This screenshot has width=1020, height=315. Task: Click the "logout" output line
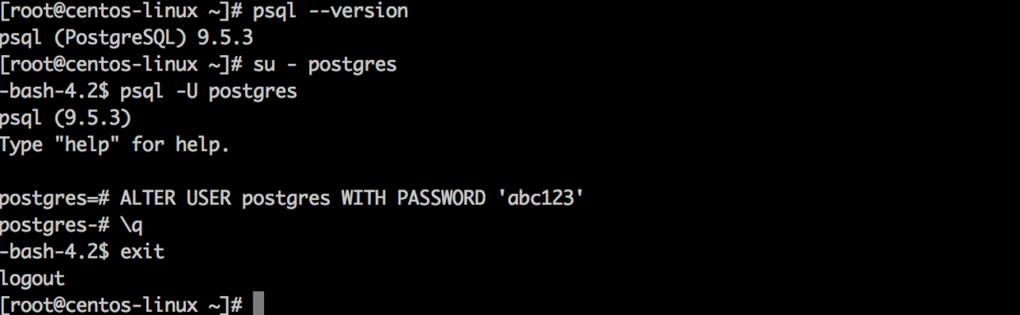(x=33, y=278)
